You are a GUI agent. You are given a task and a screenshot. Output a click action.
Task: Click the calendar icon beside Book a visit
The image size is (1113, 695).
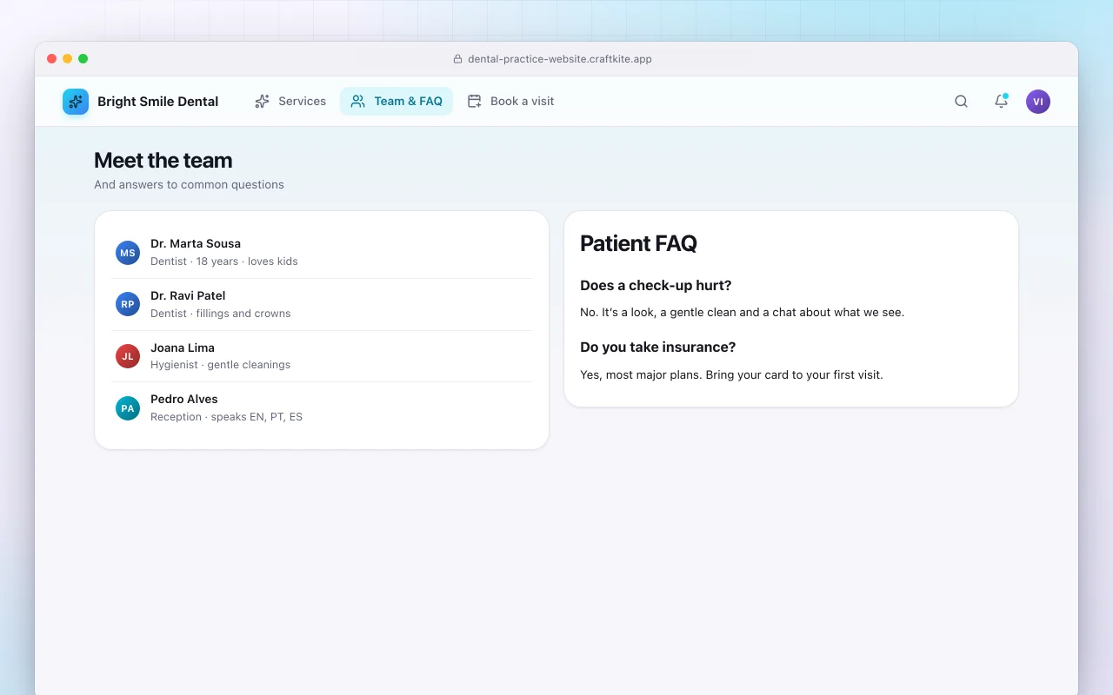[474, 102]
